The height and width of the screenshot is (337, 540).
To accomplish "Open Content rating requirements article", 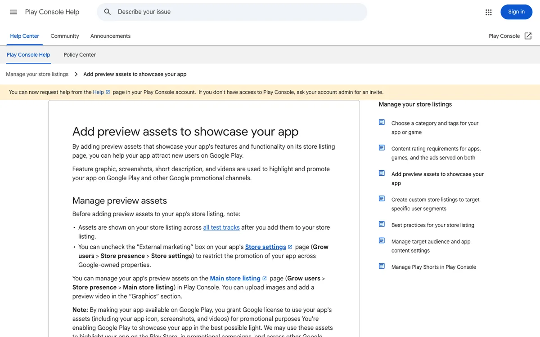I will 436,153.
